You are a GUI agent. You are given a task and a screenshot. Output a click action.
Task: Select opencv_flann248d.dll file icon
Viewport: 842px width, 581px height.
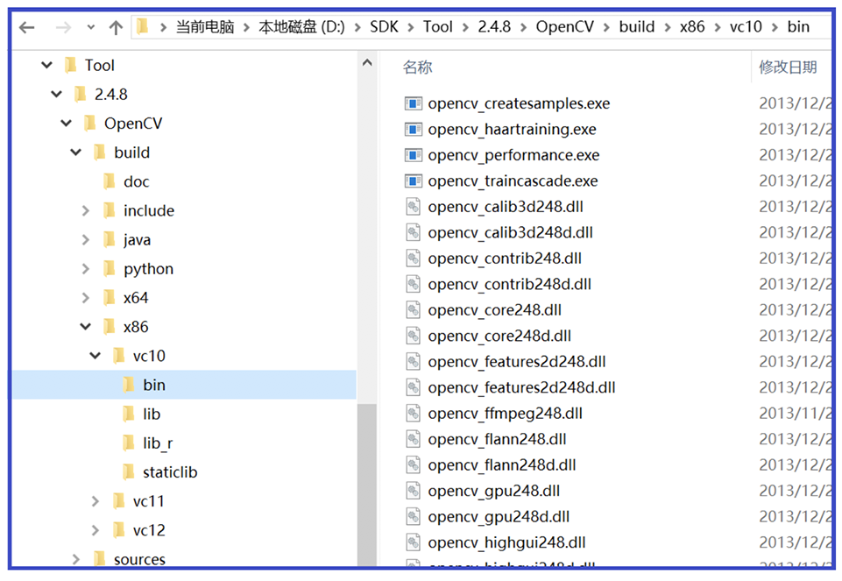click(x=413, y=465)
